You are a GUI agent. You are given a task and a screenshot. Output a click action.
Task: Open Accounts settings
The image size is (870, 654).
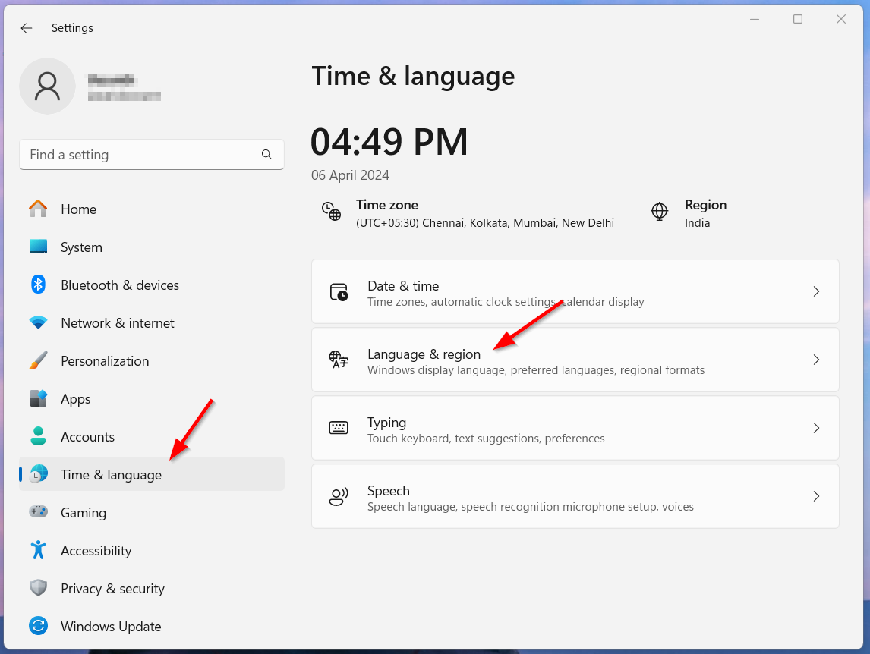click(152, 436)
